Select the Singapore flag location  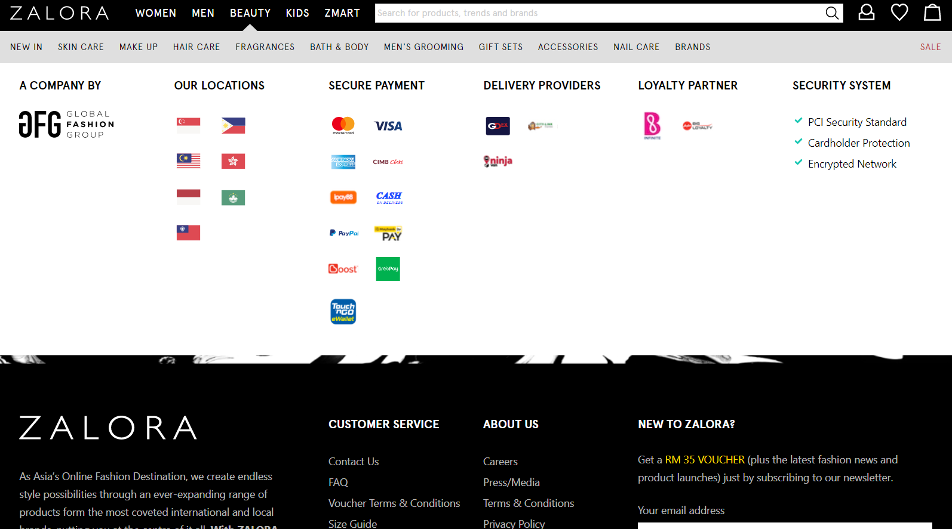[188, 125]
